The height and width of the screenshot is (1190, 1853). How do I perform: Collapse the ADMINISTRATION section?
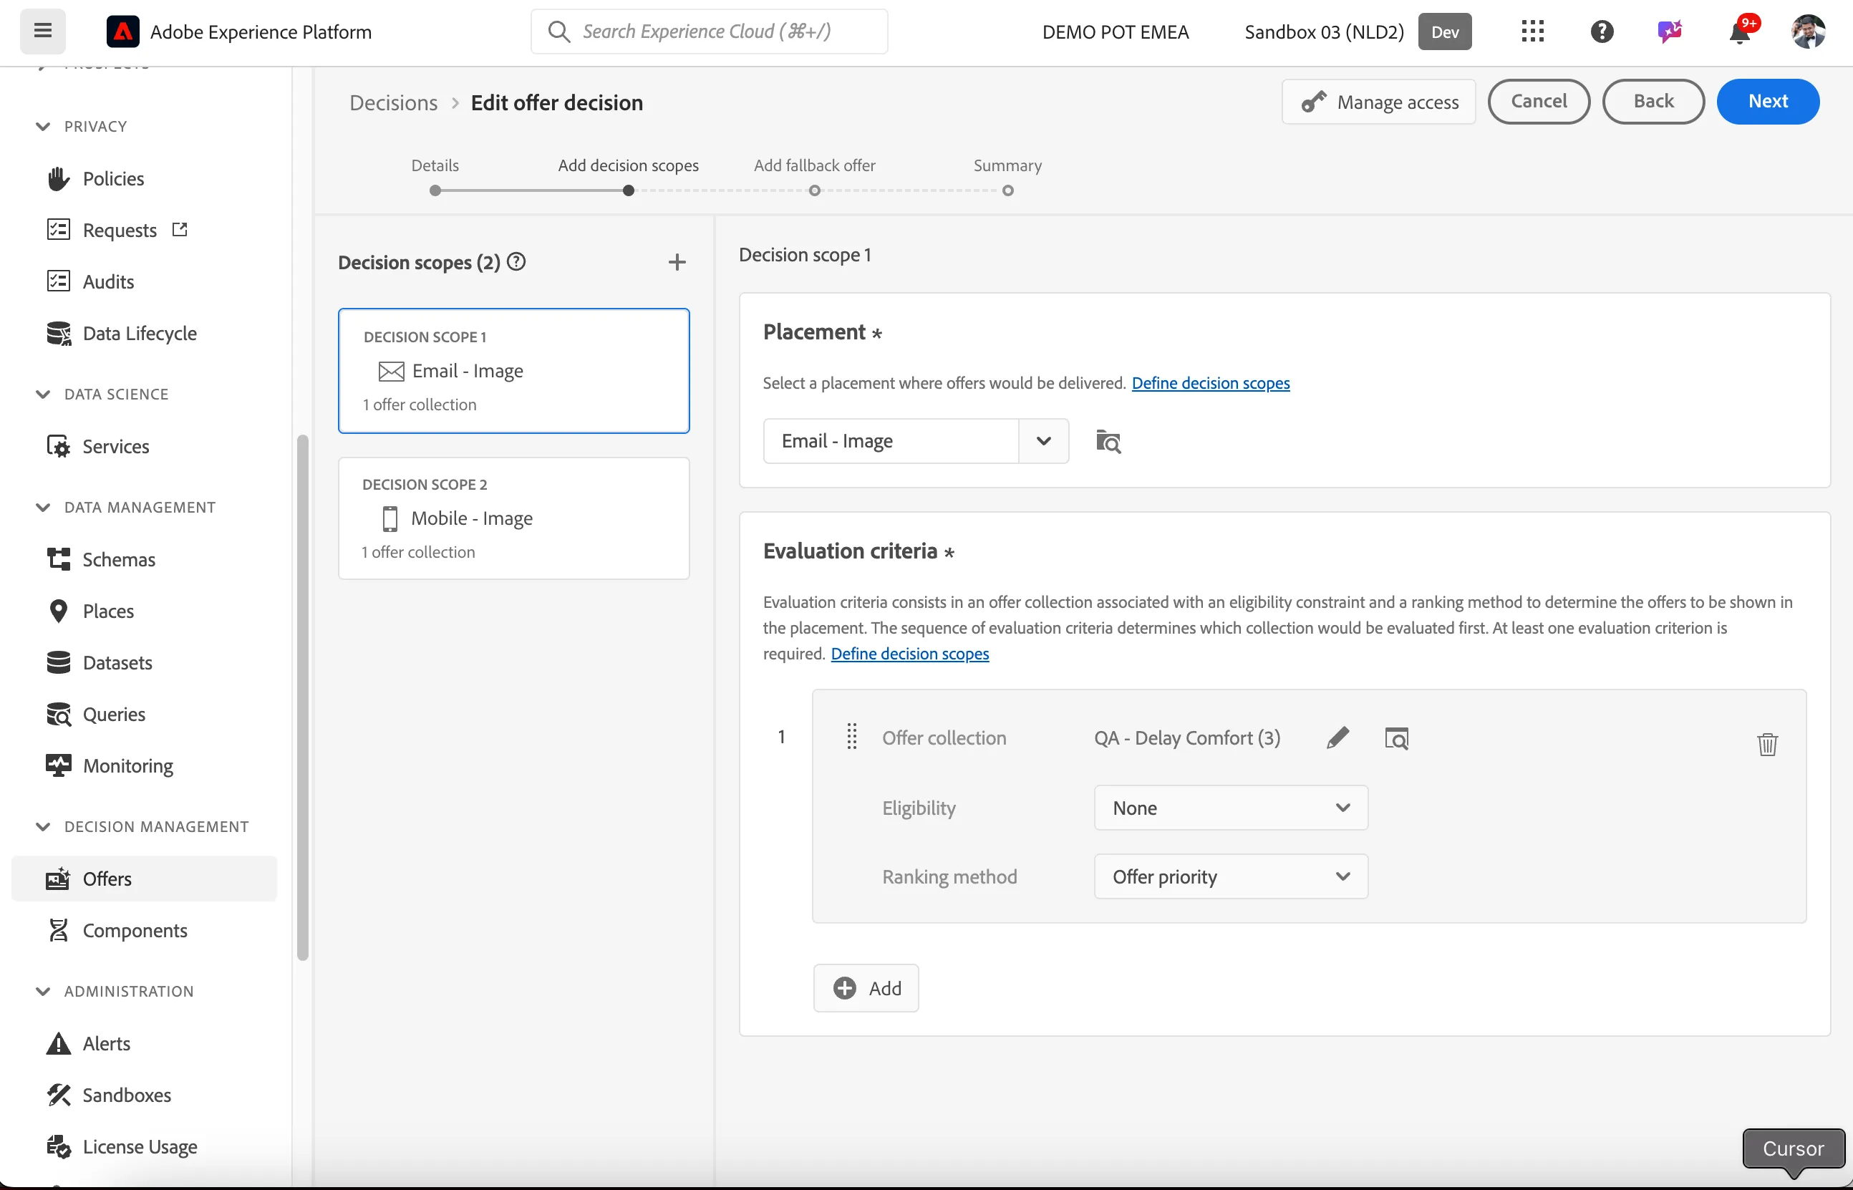click(x=43, y=991)
